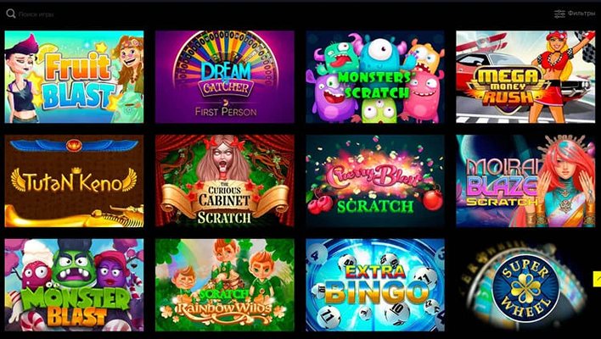Select the Moirai Blaze Scratch game
601x339 pixels.
click(x=525, y=181)
